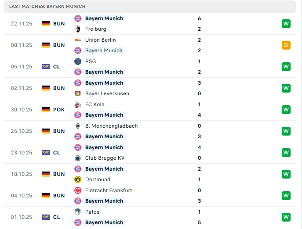Click the orange D draw badge

(286, 45)
